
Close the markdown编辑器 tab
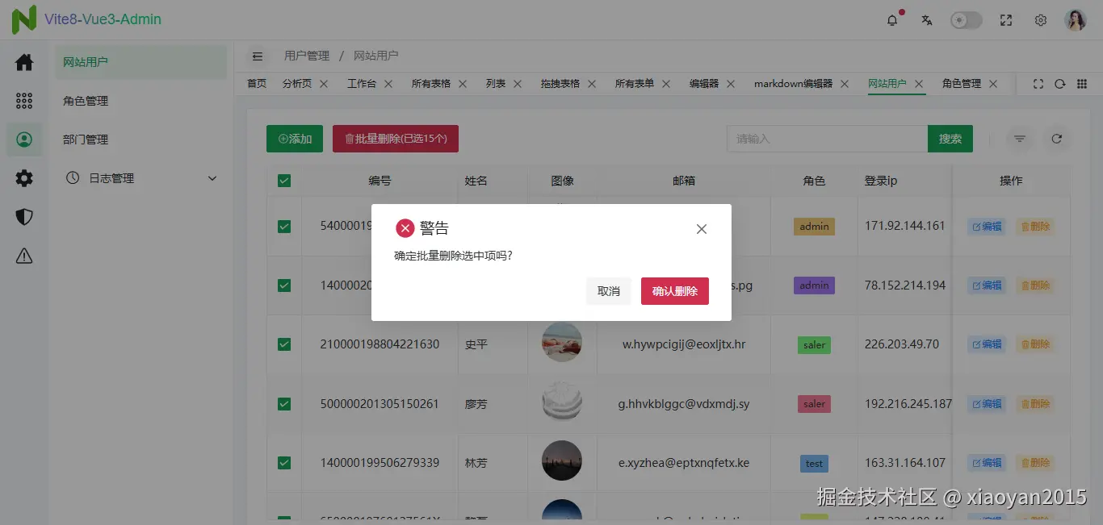coord(845,84)
